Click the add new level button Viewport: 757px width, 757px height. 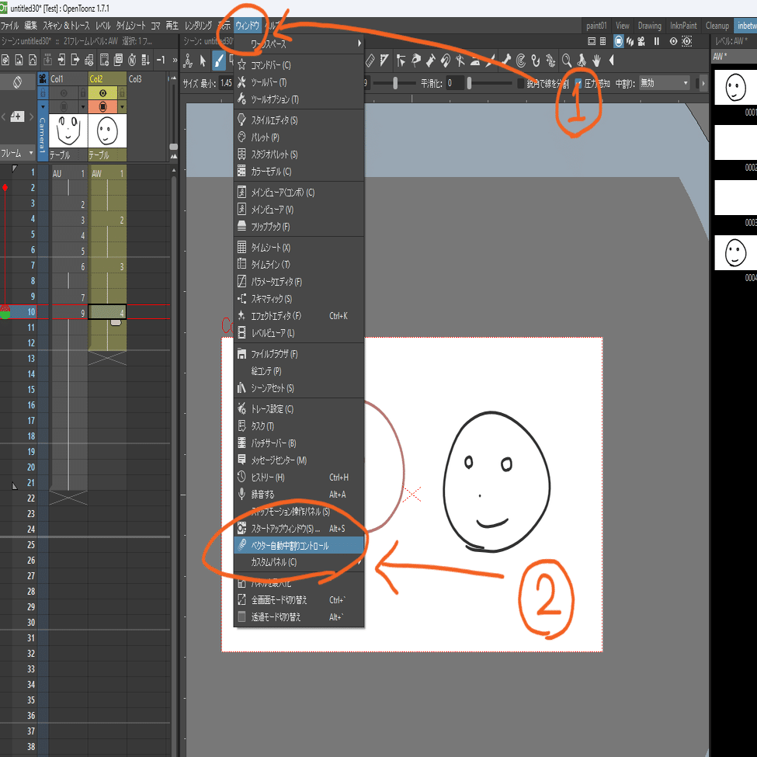pyautogui.click(x=16, y=117)
